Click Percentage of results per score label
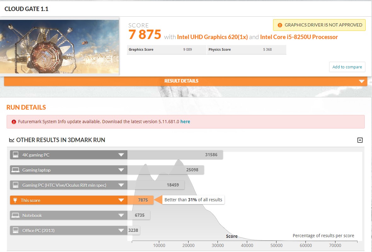The width and height of the screenshot is (372, 252). click(x=323, y=236)
